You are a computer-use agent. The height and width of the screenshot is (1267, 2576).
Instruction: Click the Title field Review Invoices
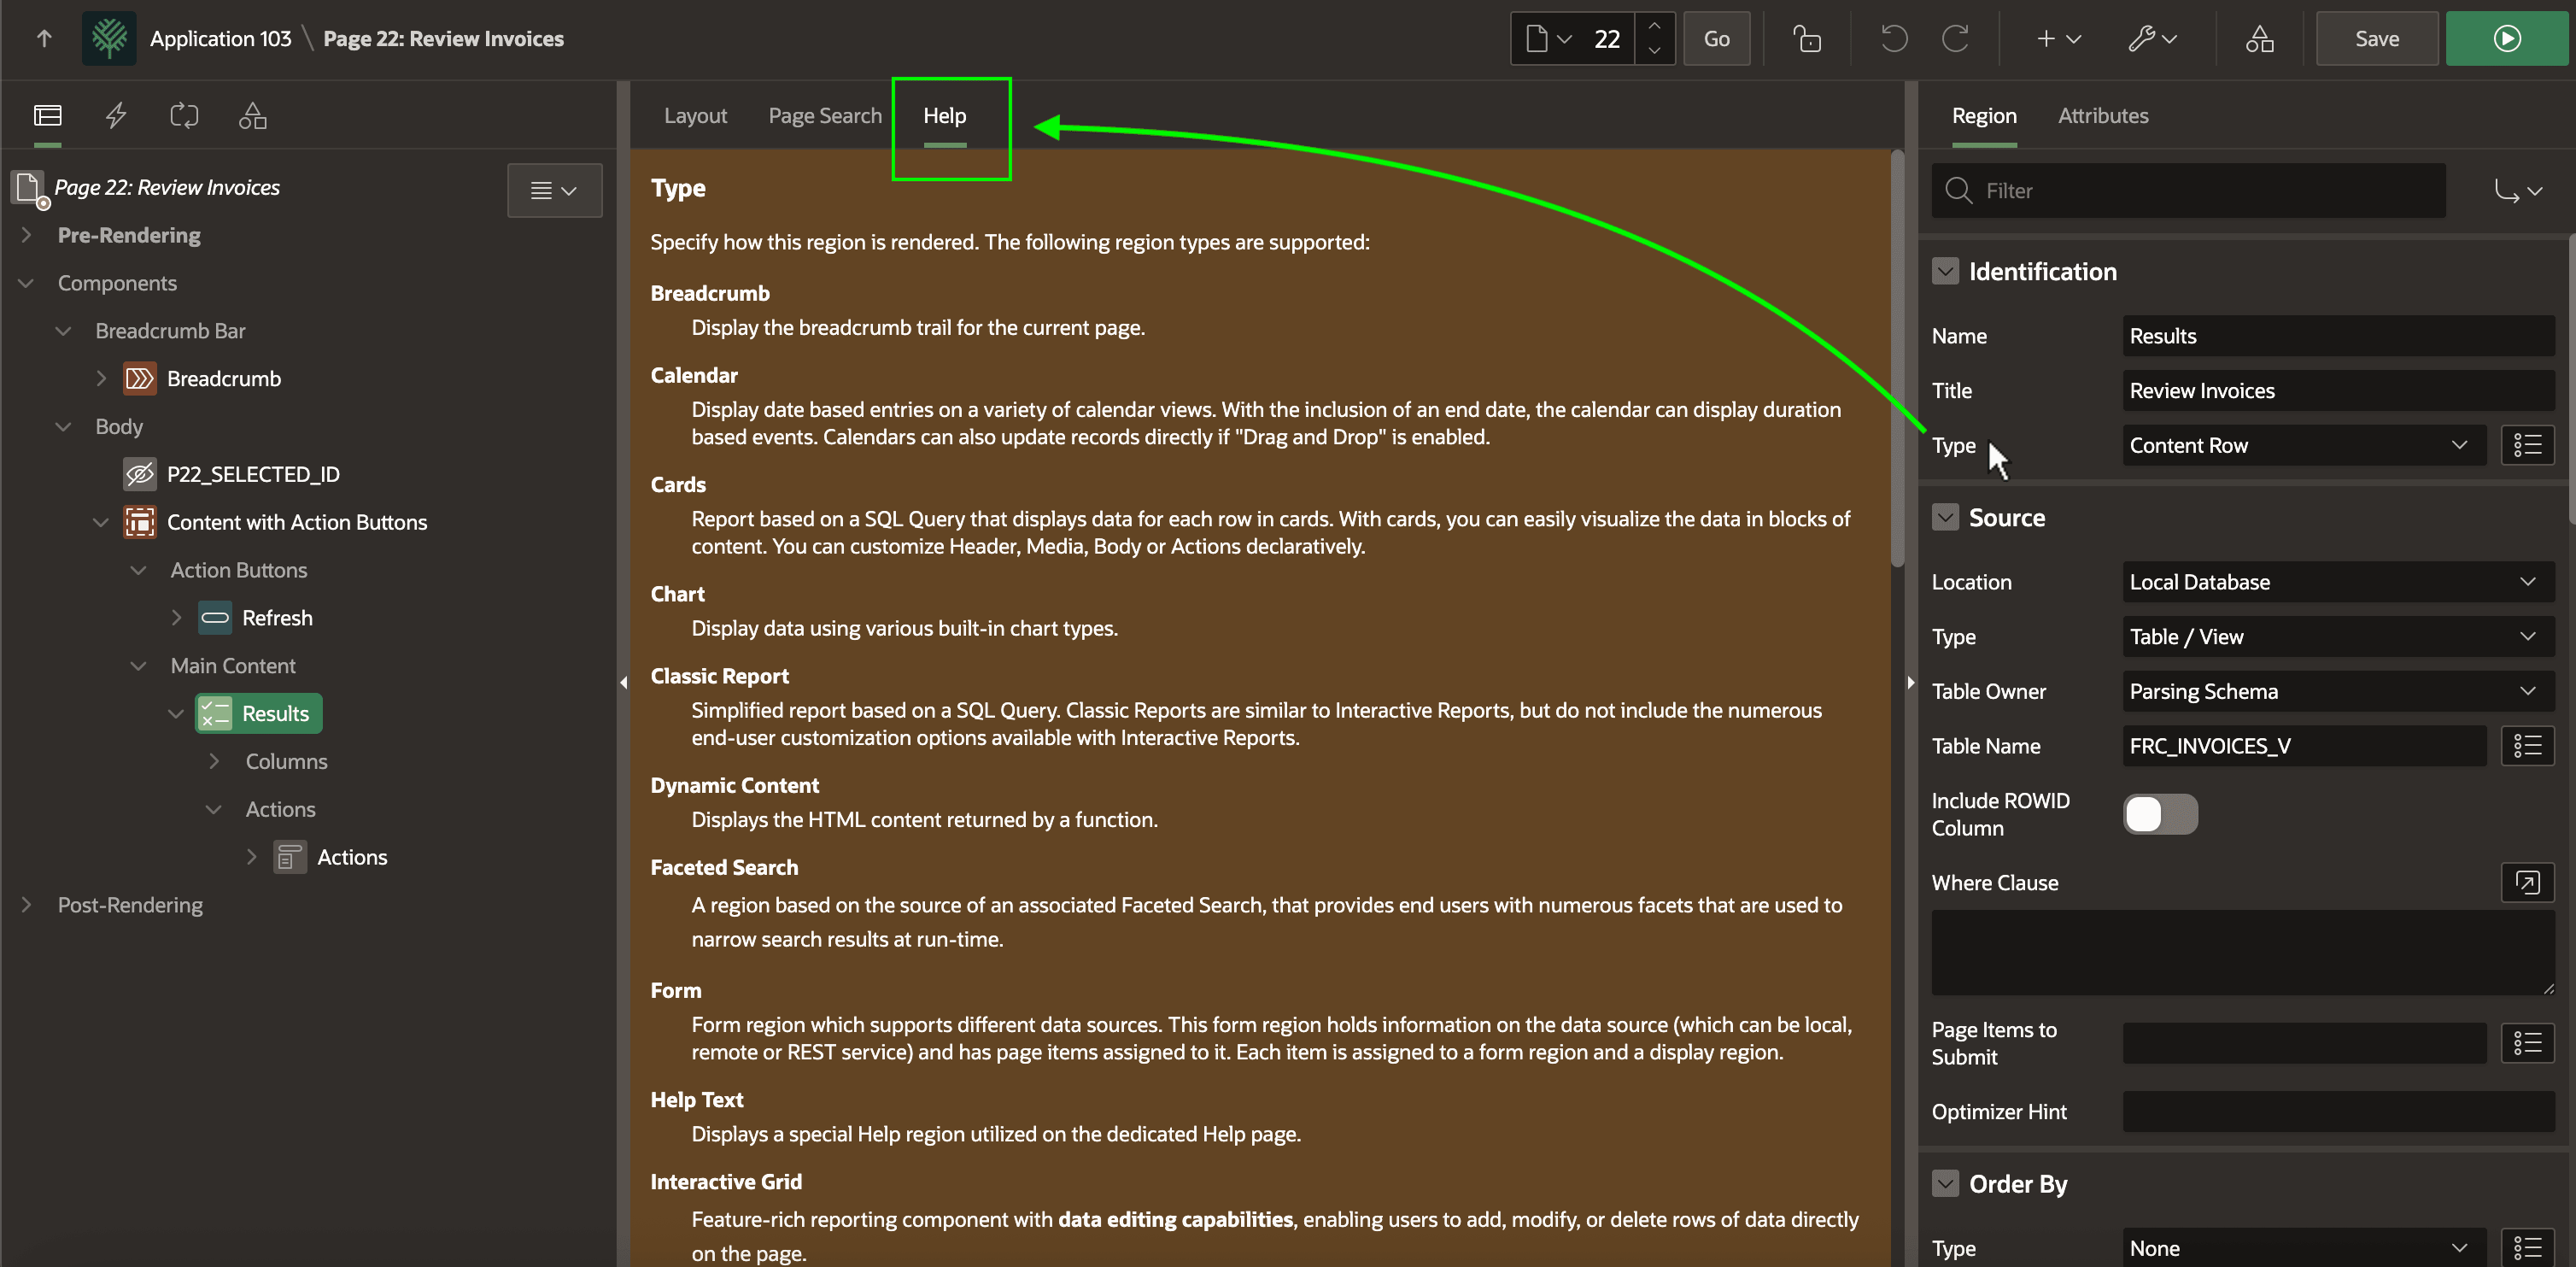(2338, 391)
